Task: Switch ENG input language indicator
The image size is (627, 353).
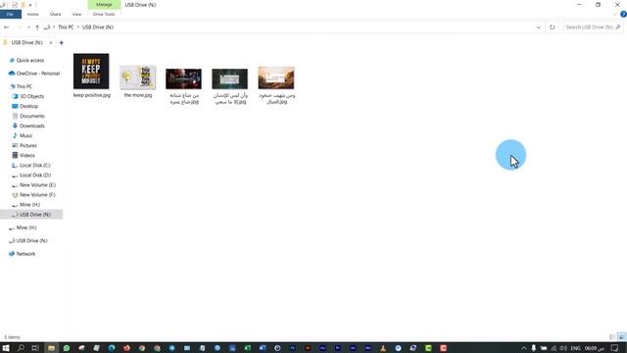Action: (x=575, y=348)
